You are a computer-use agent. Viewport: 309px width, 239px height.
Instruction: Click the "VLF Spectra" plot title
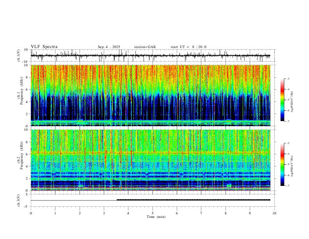click(x=44, y=47)
